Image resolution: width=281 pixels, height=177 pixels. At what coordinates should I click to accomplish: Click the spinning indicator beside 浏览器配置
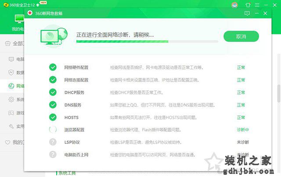[53, 130]
